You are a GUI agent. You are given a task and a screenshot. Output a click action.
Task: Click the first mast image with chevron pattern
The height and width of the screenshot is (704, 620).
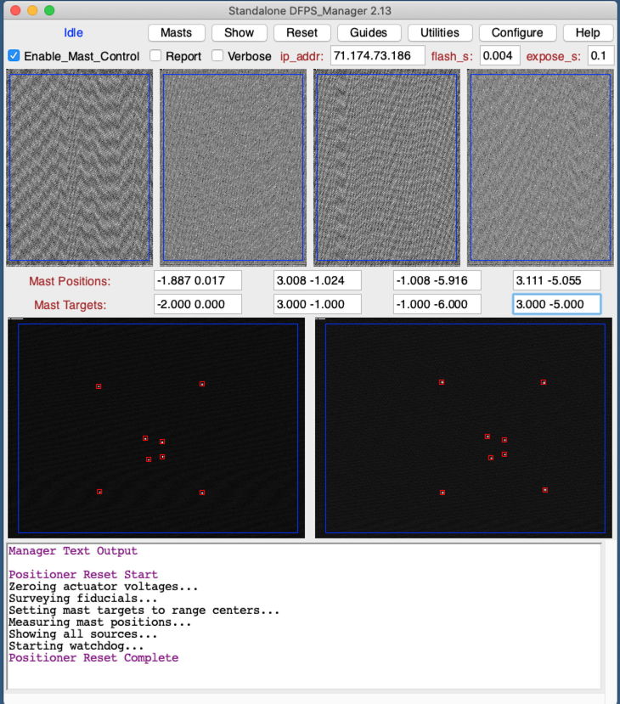[80, 167]
